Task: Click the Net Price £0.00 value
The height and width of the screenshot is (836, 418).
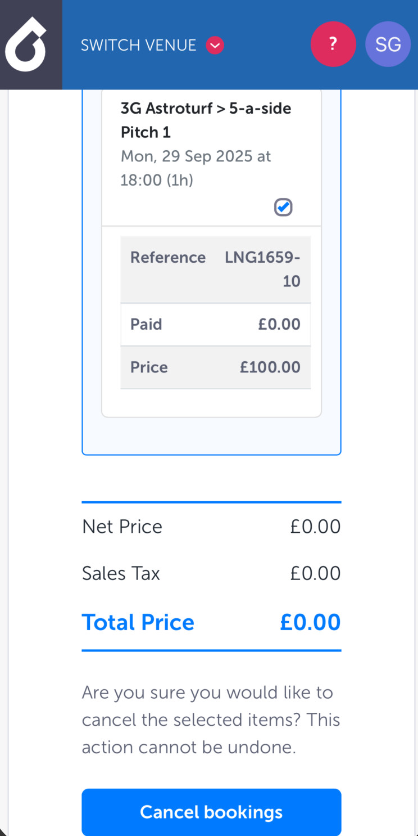Action: pyautogui.click(x=315, y=527)
